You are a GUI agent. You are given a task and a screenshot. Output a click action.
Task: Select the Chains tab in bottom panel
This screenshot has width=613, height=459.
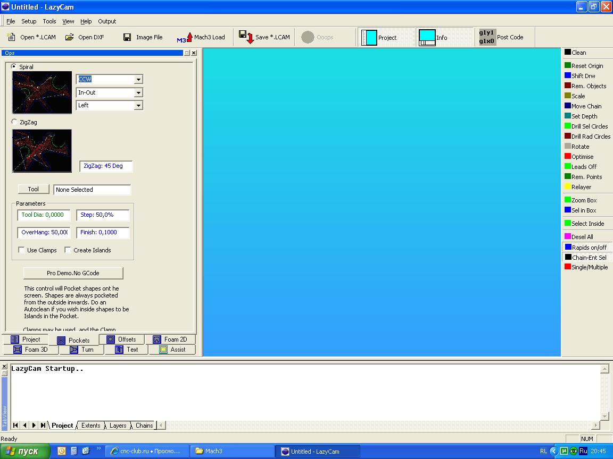pos(144,426)
